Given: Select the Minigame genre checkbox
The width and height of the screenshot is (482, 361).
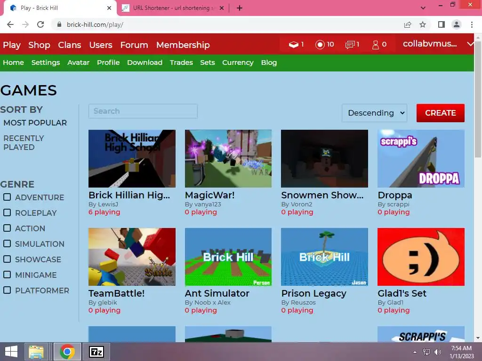Looking at the screenshot, I should (7, 275).
